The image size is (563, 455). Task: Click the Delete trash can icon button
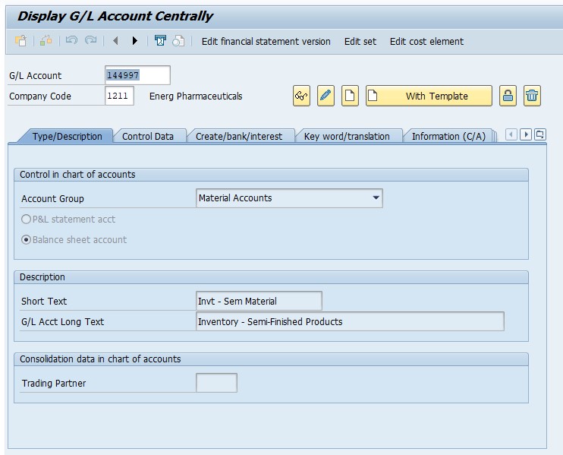(532, 96)
